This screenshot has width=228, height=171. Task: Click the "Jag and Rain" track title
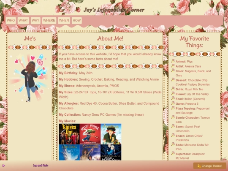[41, 166]
